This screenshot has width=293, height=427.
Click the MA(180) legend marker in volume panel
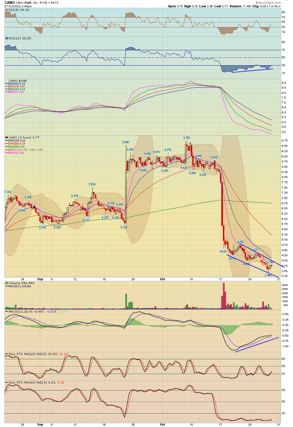point(6,286)
